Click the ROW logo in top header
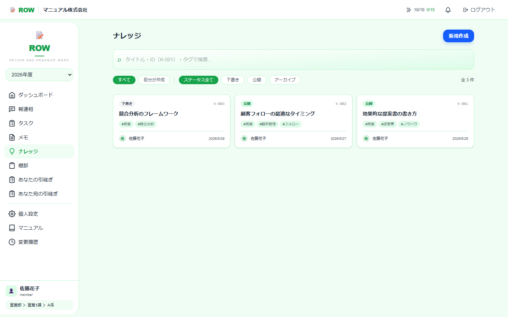The width and height of the screenshot is (508, 317). click(22, 10)
